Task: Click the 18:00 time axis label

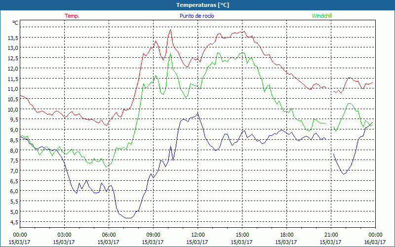Action: 286,235
